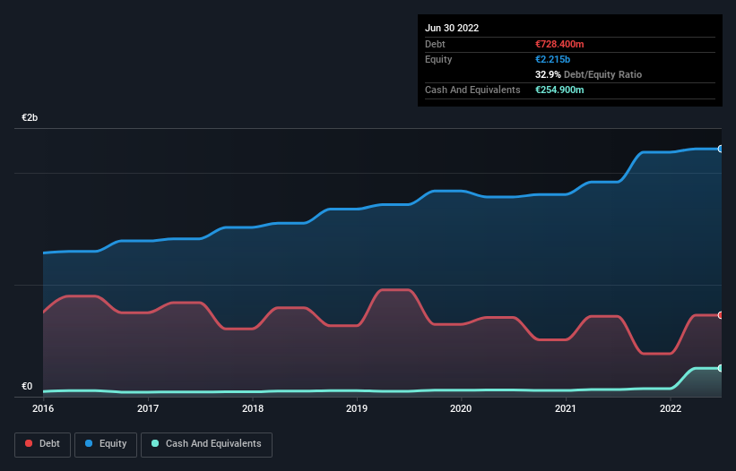Click the Equity row label in tooltip
This screenshot has height=471, width=736.
438,59
